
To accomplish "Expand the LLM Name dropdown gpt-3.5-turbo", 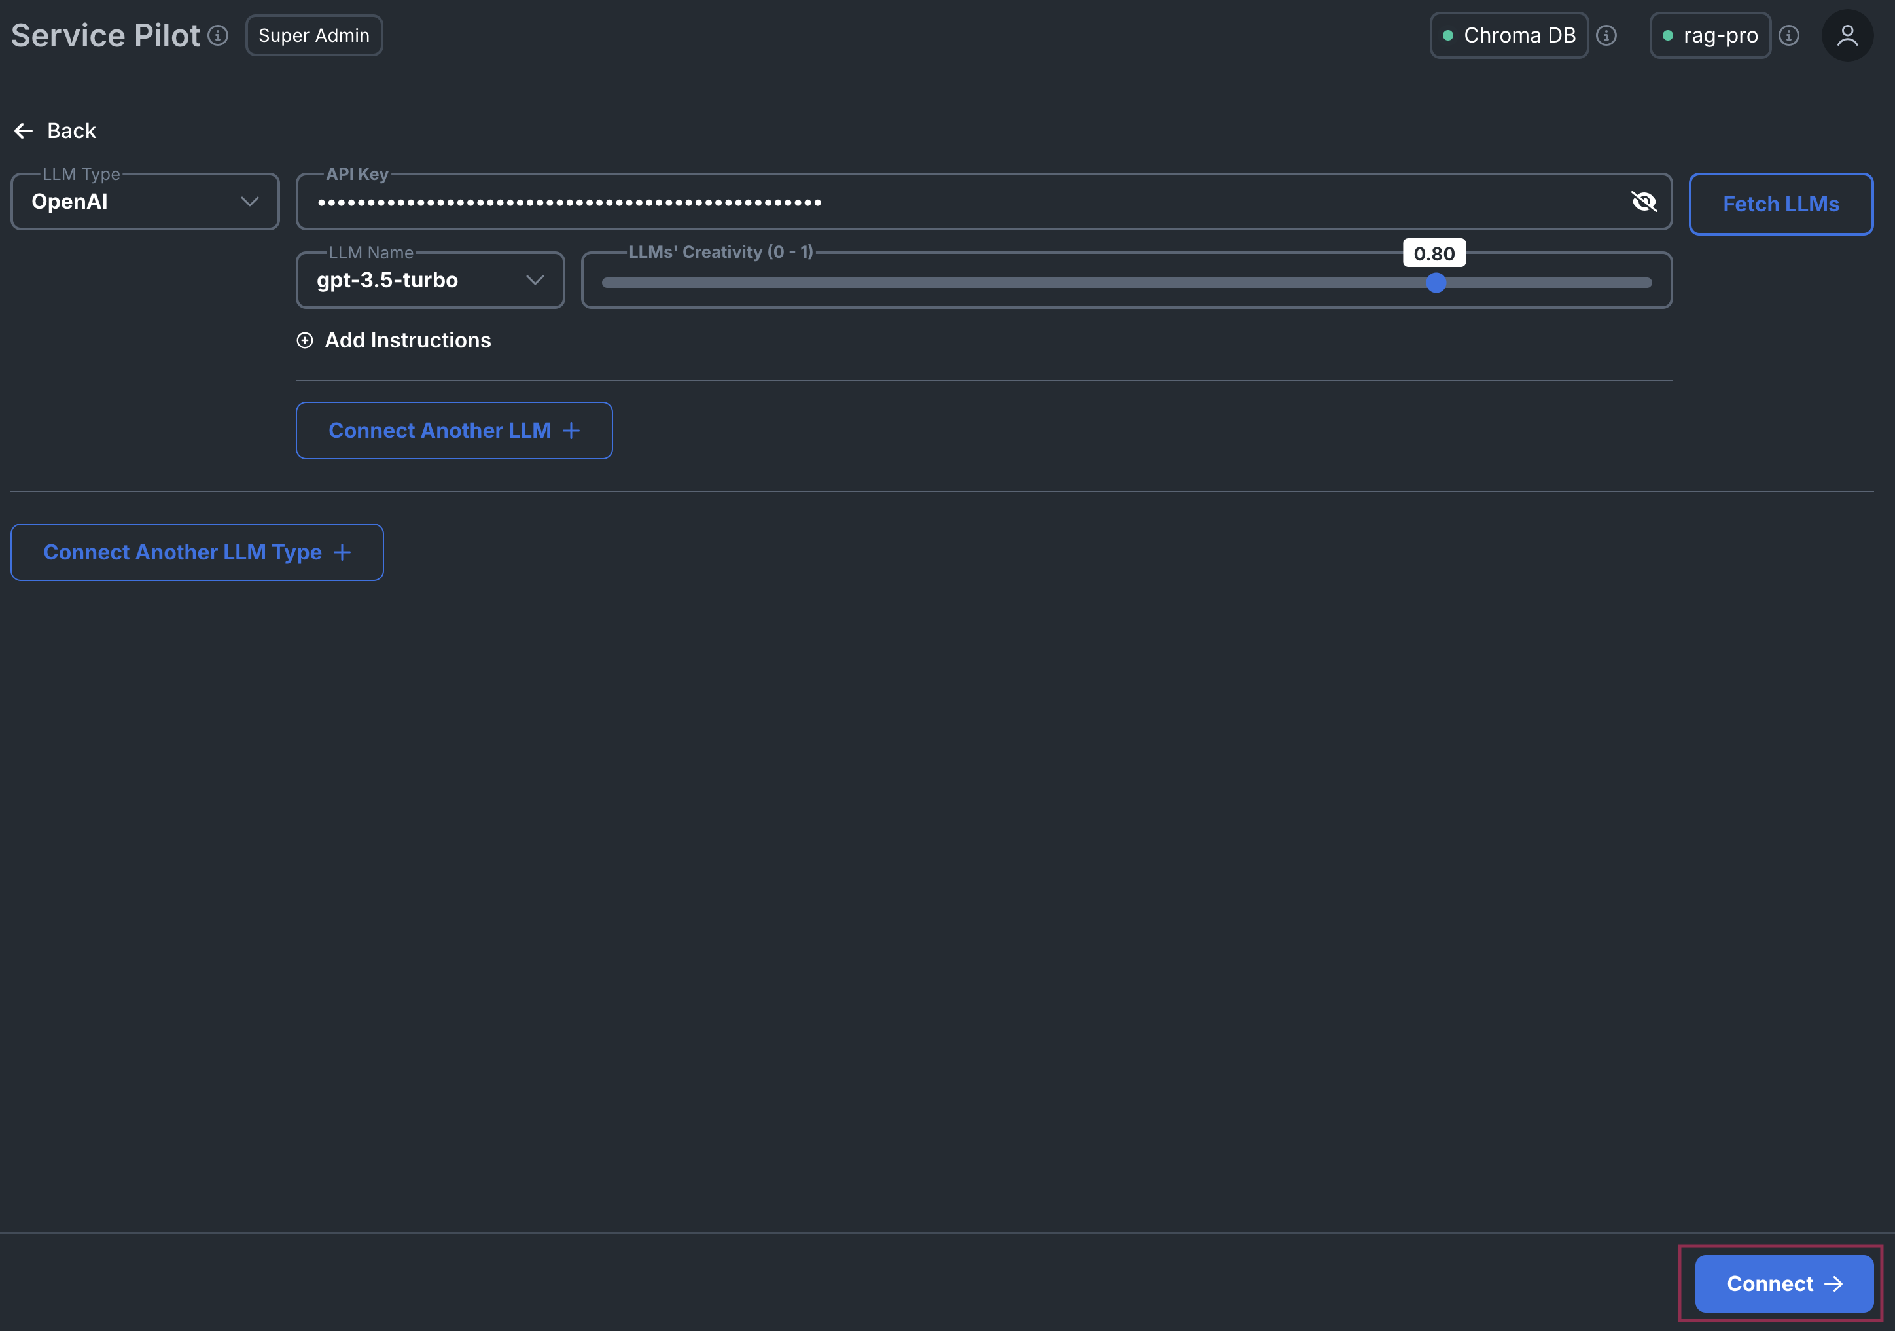I will click(x=430, y=281).
